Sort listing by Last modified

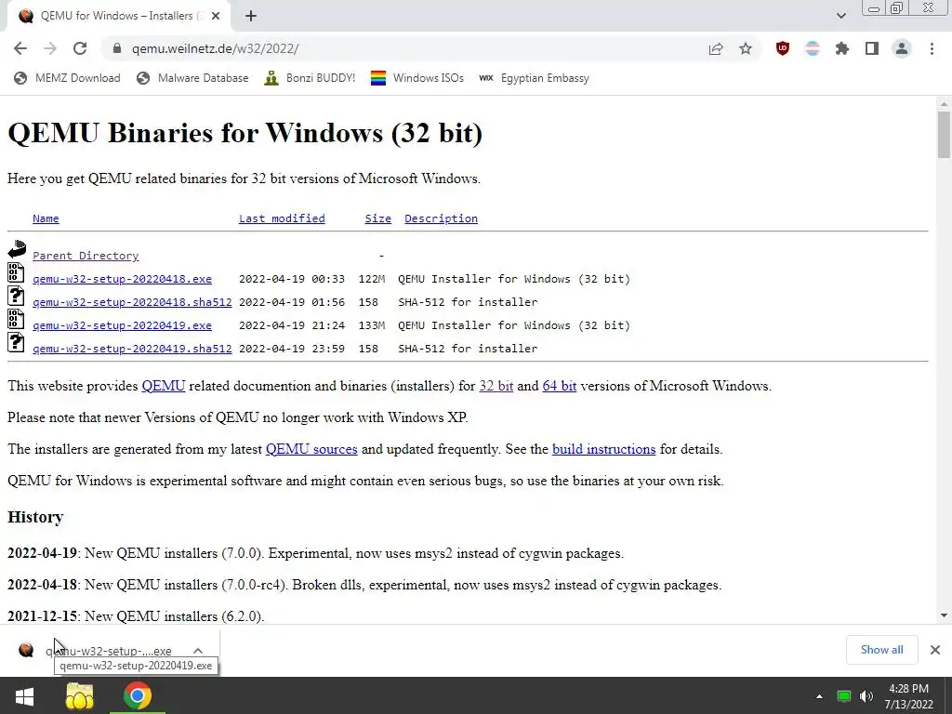tap(282, 218)
